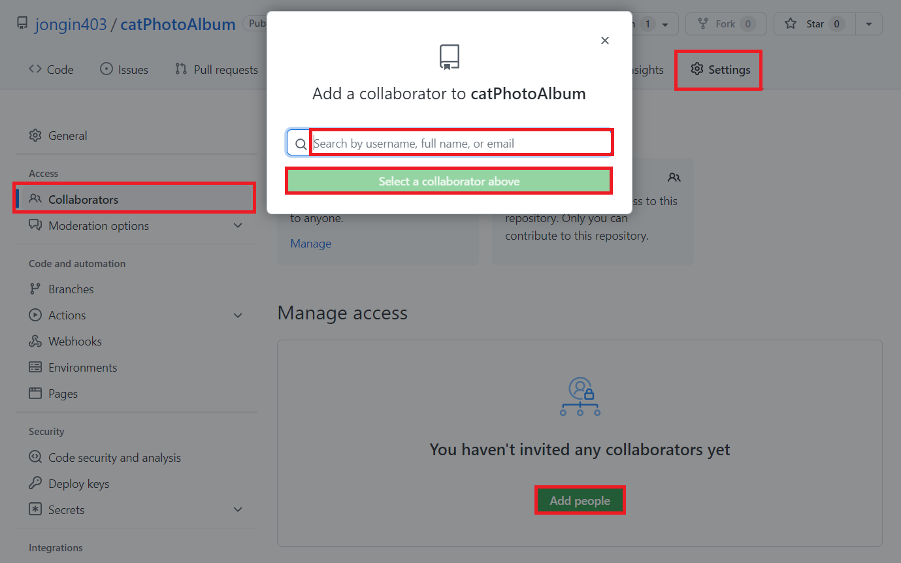Click the Fork button

(x=726, y=24)
